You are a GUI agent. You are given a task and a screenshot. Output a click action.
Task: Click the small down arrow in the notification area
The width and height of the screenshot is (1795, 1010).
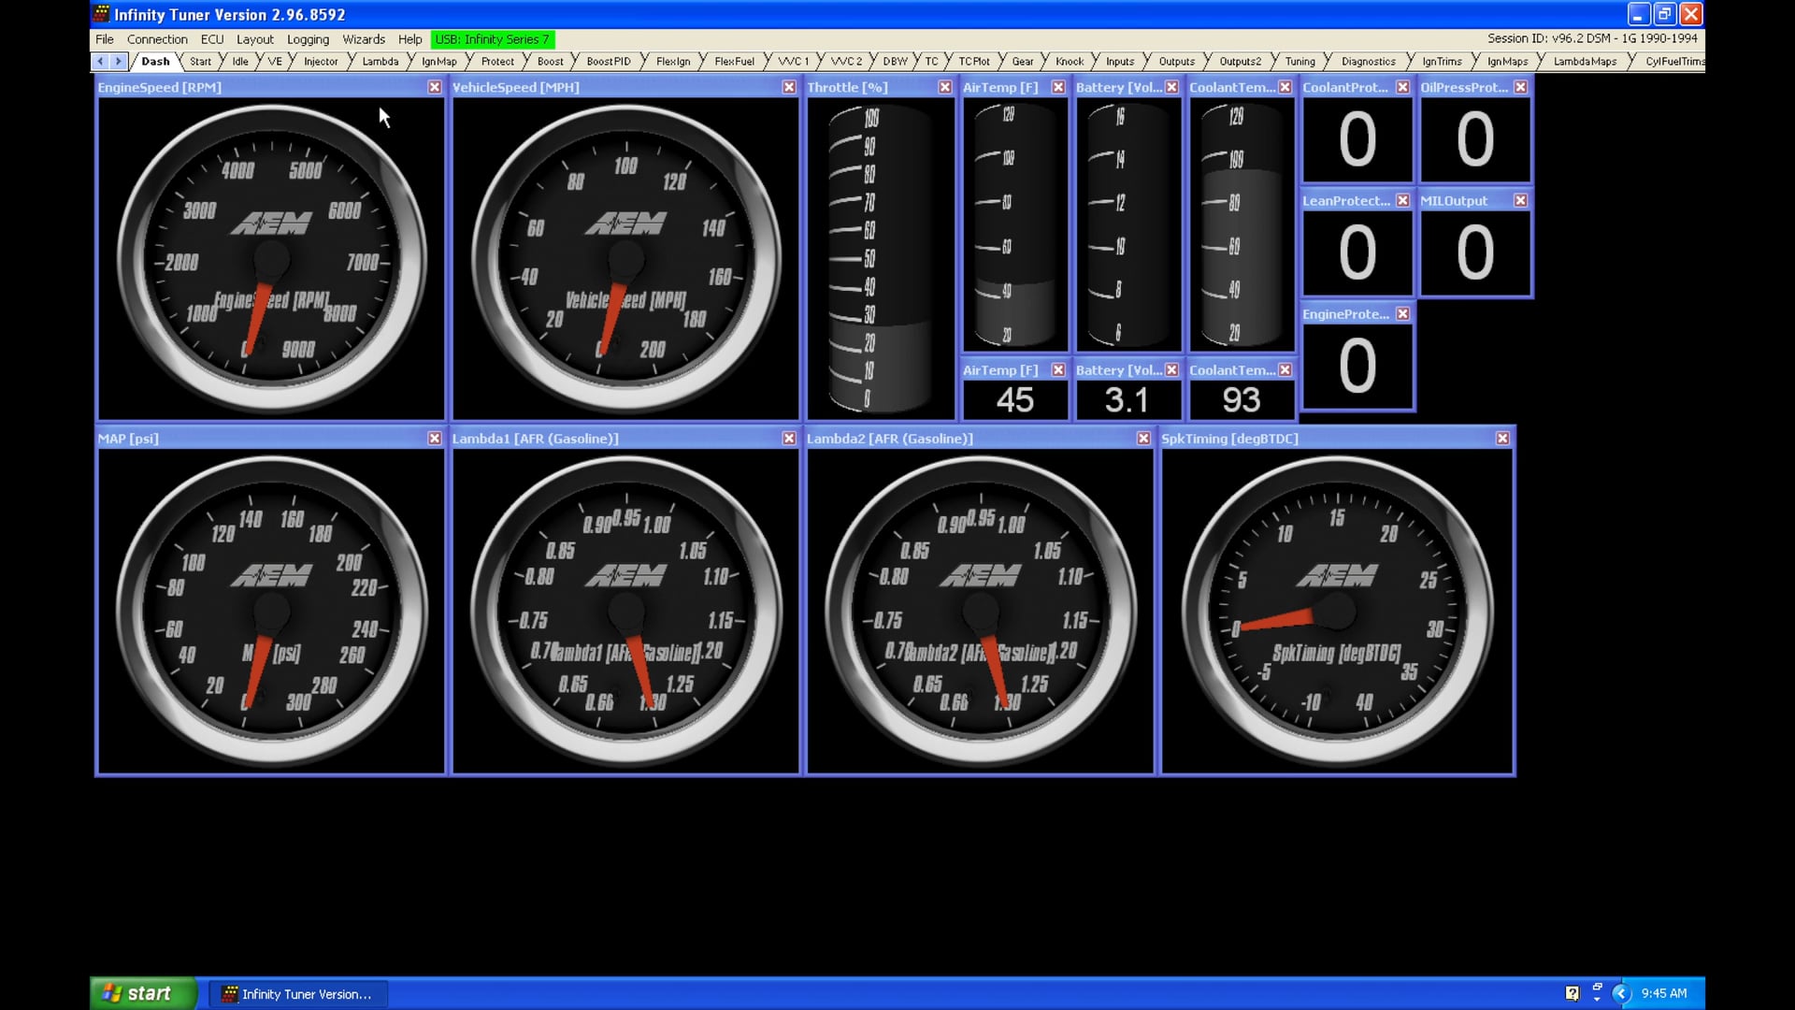click(x=1597, y=1000)
